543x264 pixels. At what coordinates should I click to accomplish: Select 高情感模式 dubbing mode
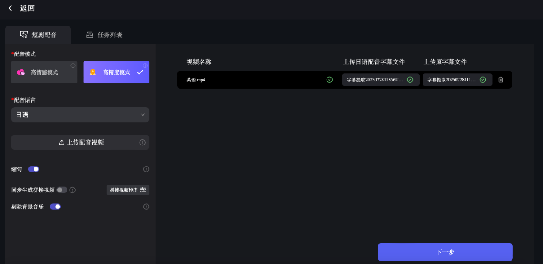44,72
